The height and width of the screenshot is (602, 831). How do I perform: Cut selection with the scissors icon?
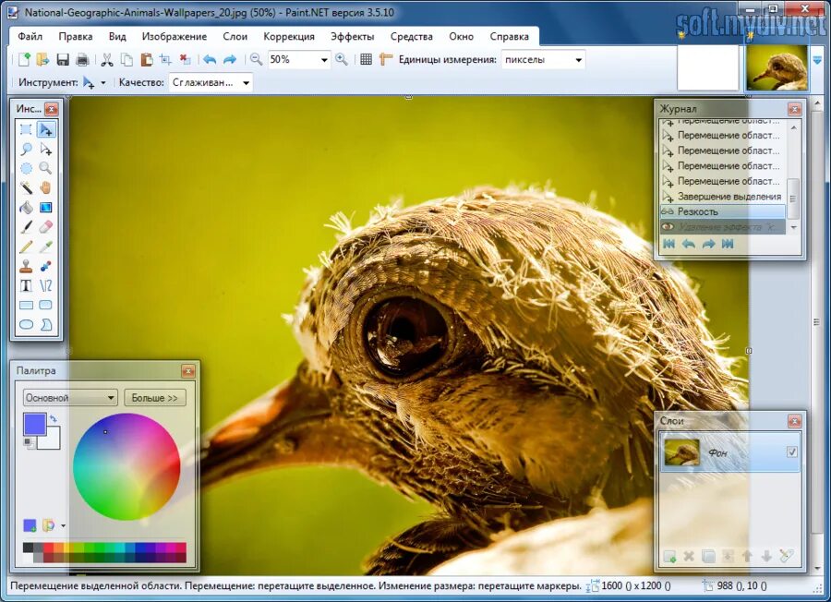(x=107, y=59)
